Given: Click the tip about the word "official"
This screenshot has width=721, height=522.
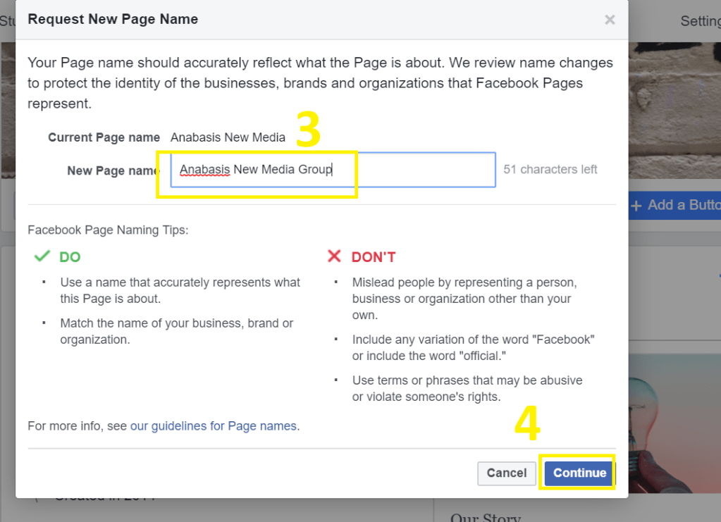Looking at the screenshot, I should pos(473,348).
